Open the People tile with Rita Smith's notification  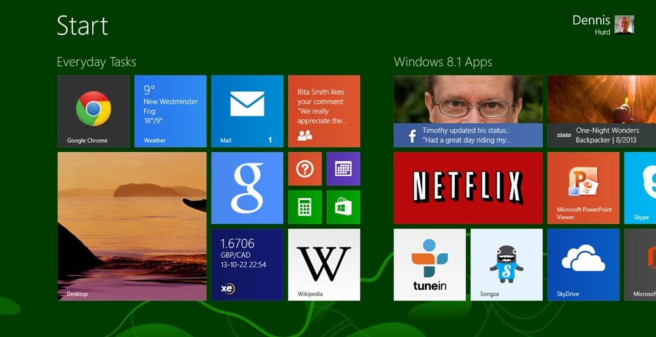(324, 111)
